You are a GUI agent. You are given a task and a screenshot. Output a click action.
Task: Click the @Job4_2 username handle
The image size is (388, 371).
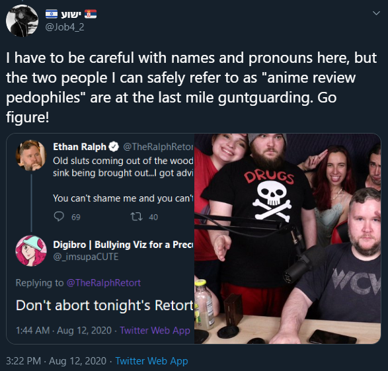tap(65, 27)
